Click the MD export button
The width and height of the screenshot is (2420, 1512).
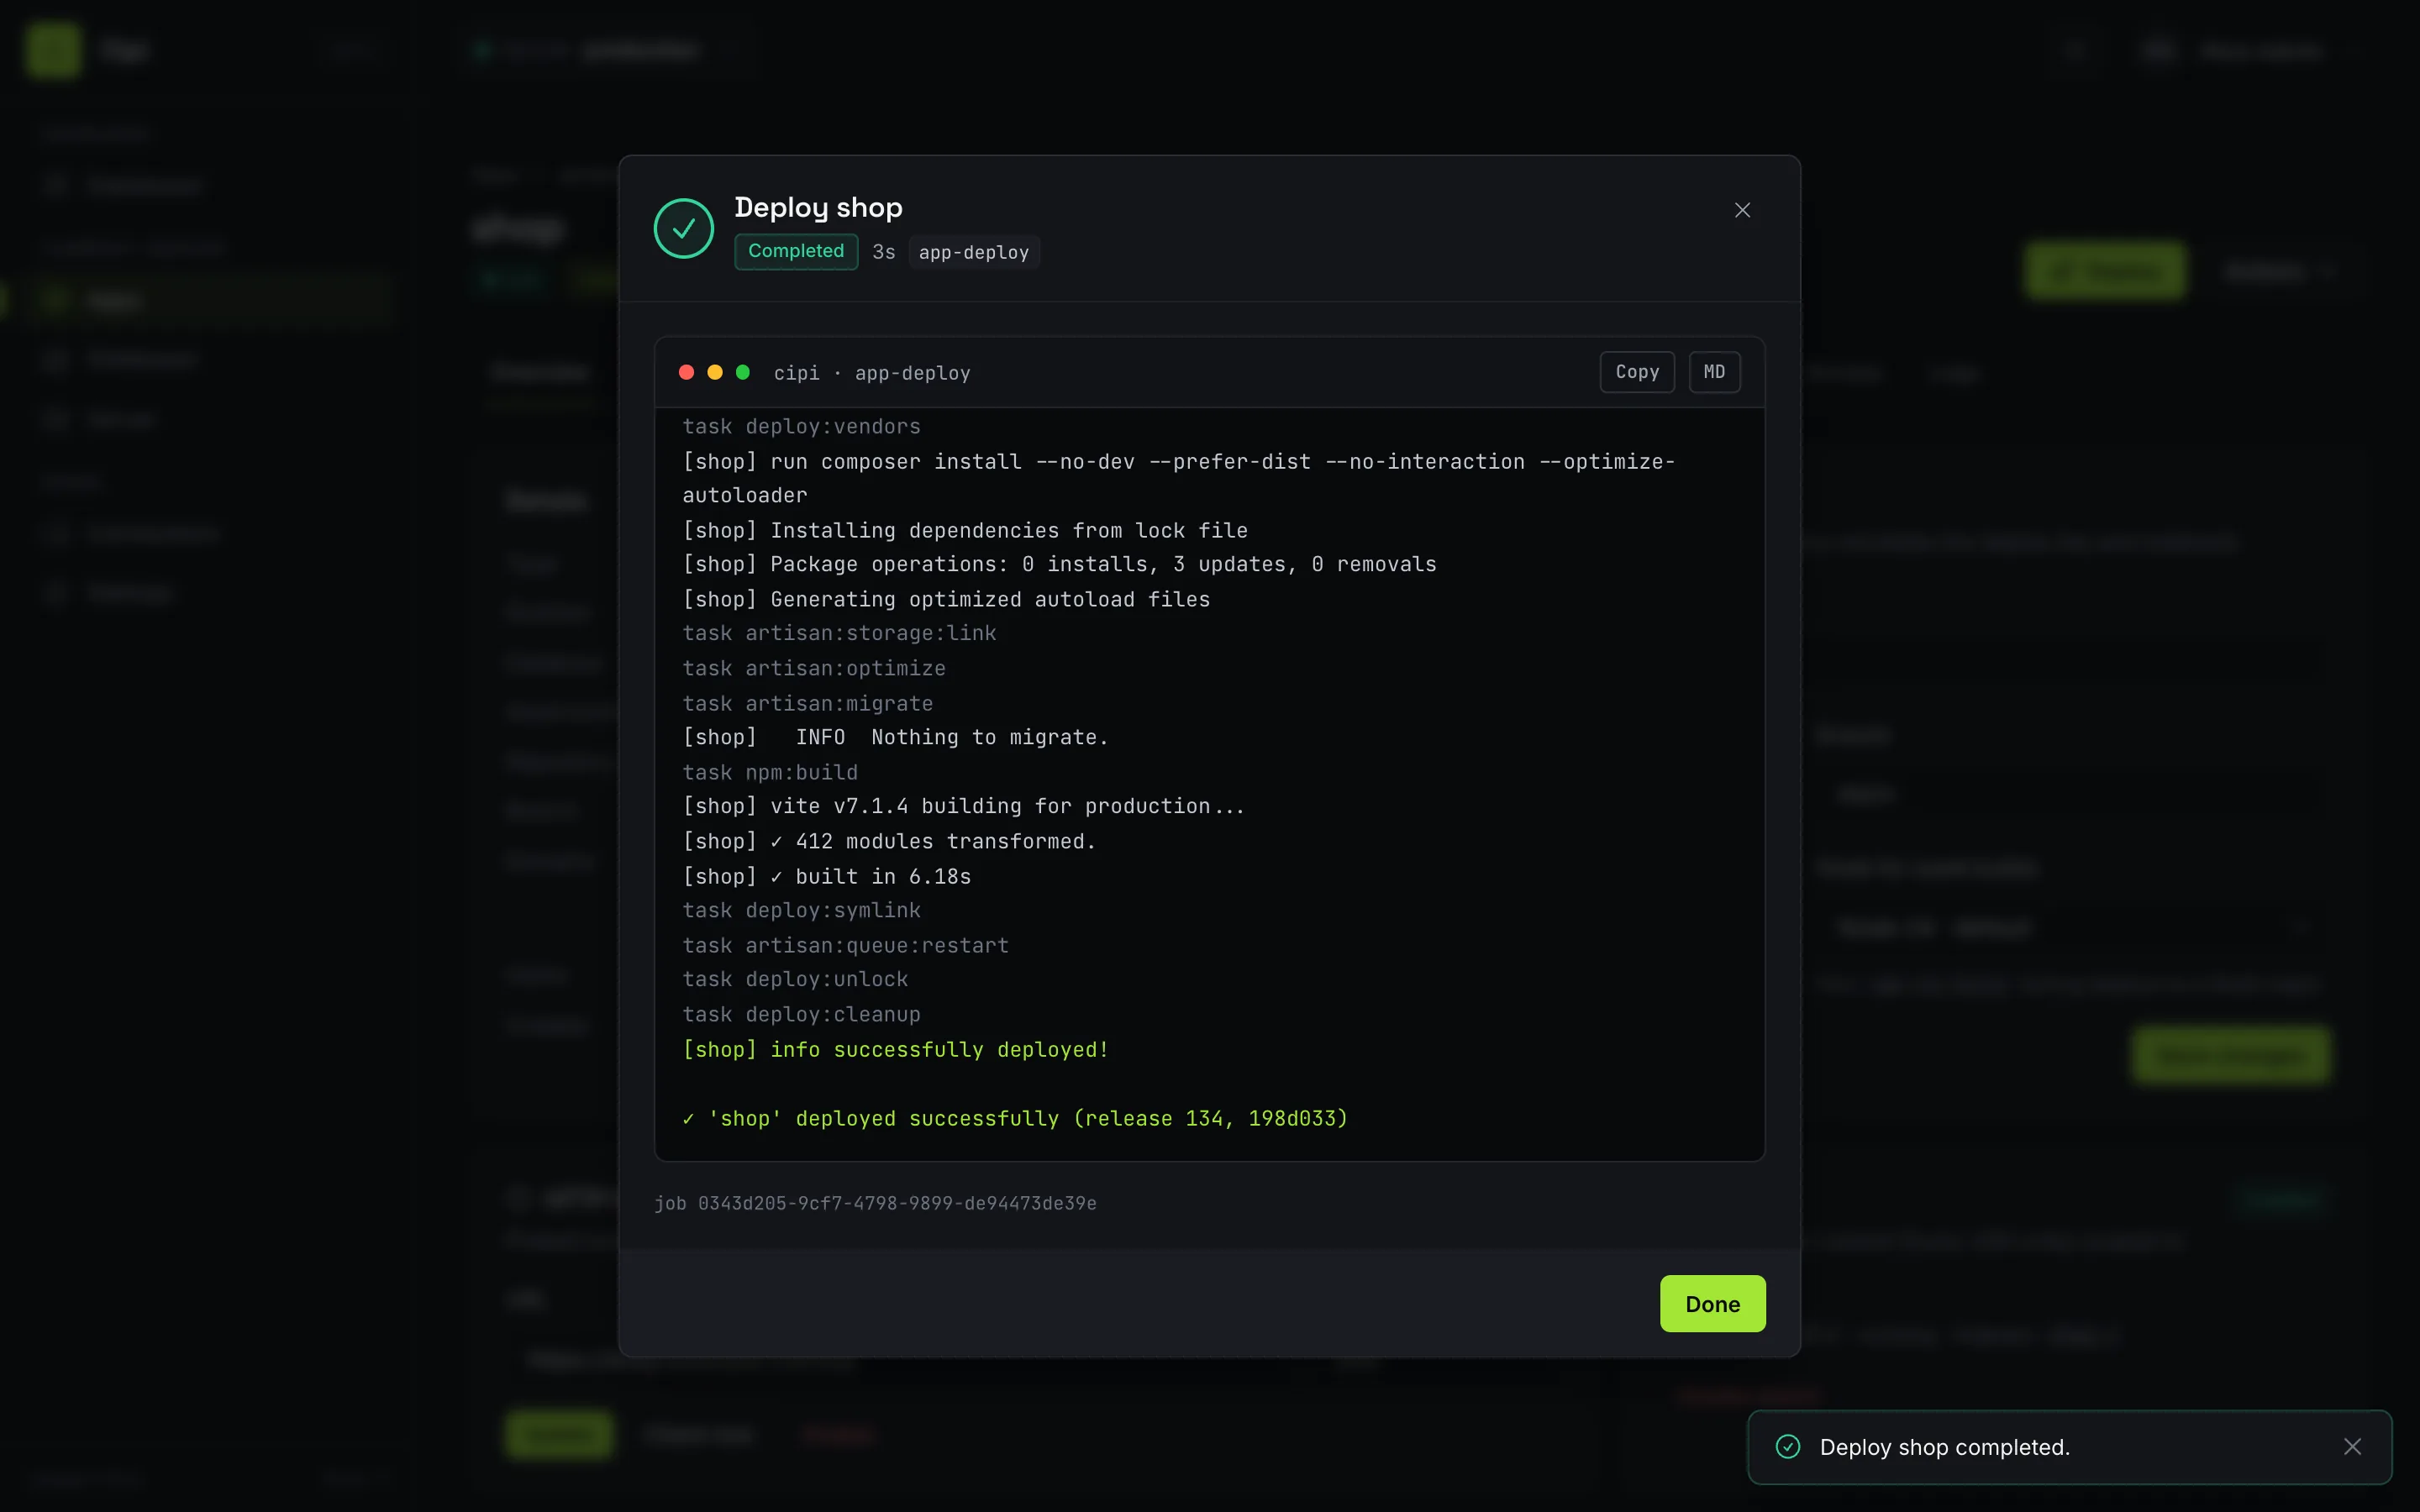coord(1714,372)
